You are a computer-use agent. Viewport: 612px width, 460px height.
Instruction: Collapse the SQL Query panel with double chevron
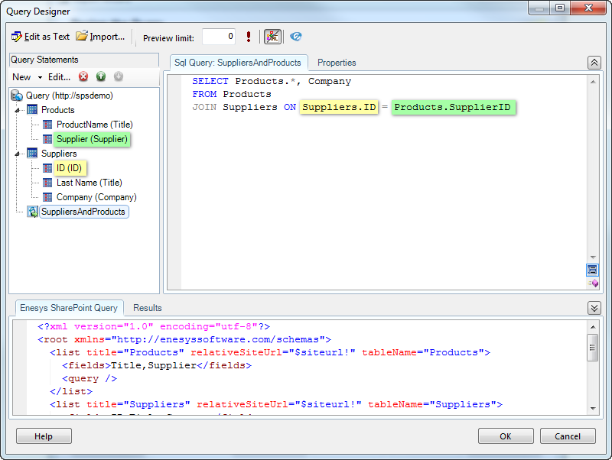tap(594, 63)
